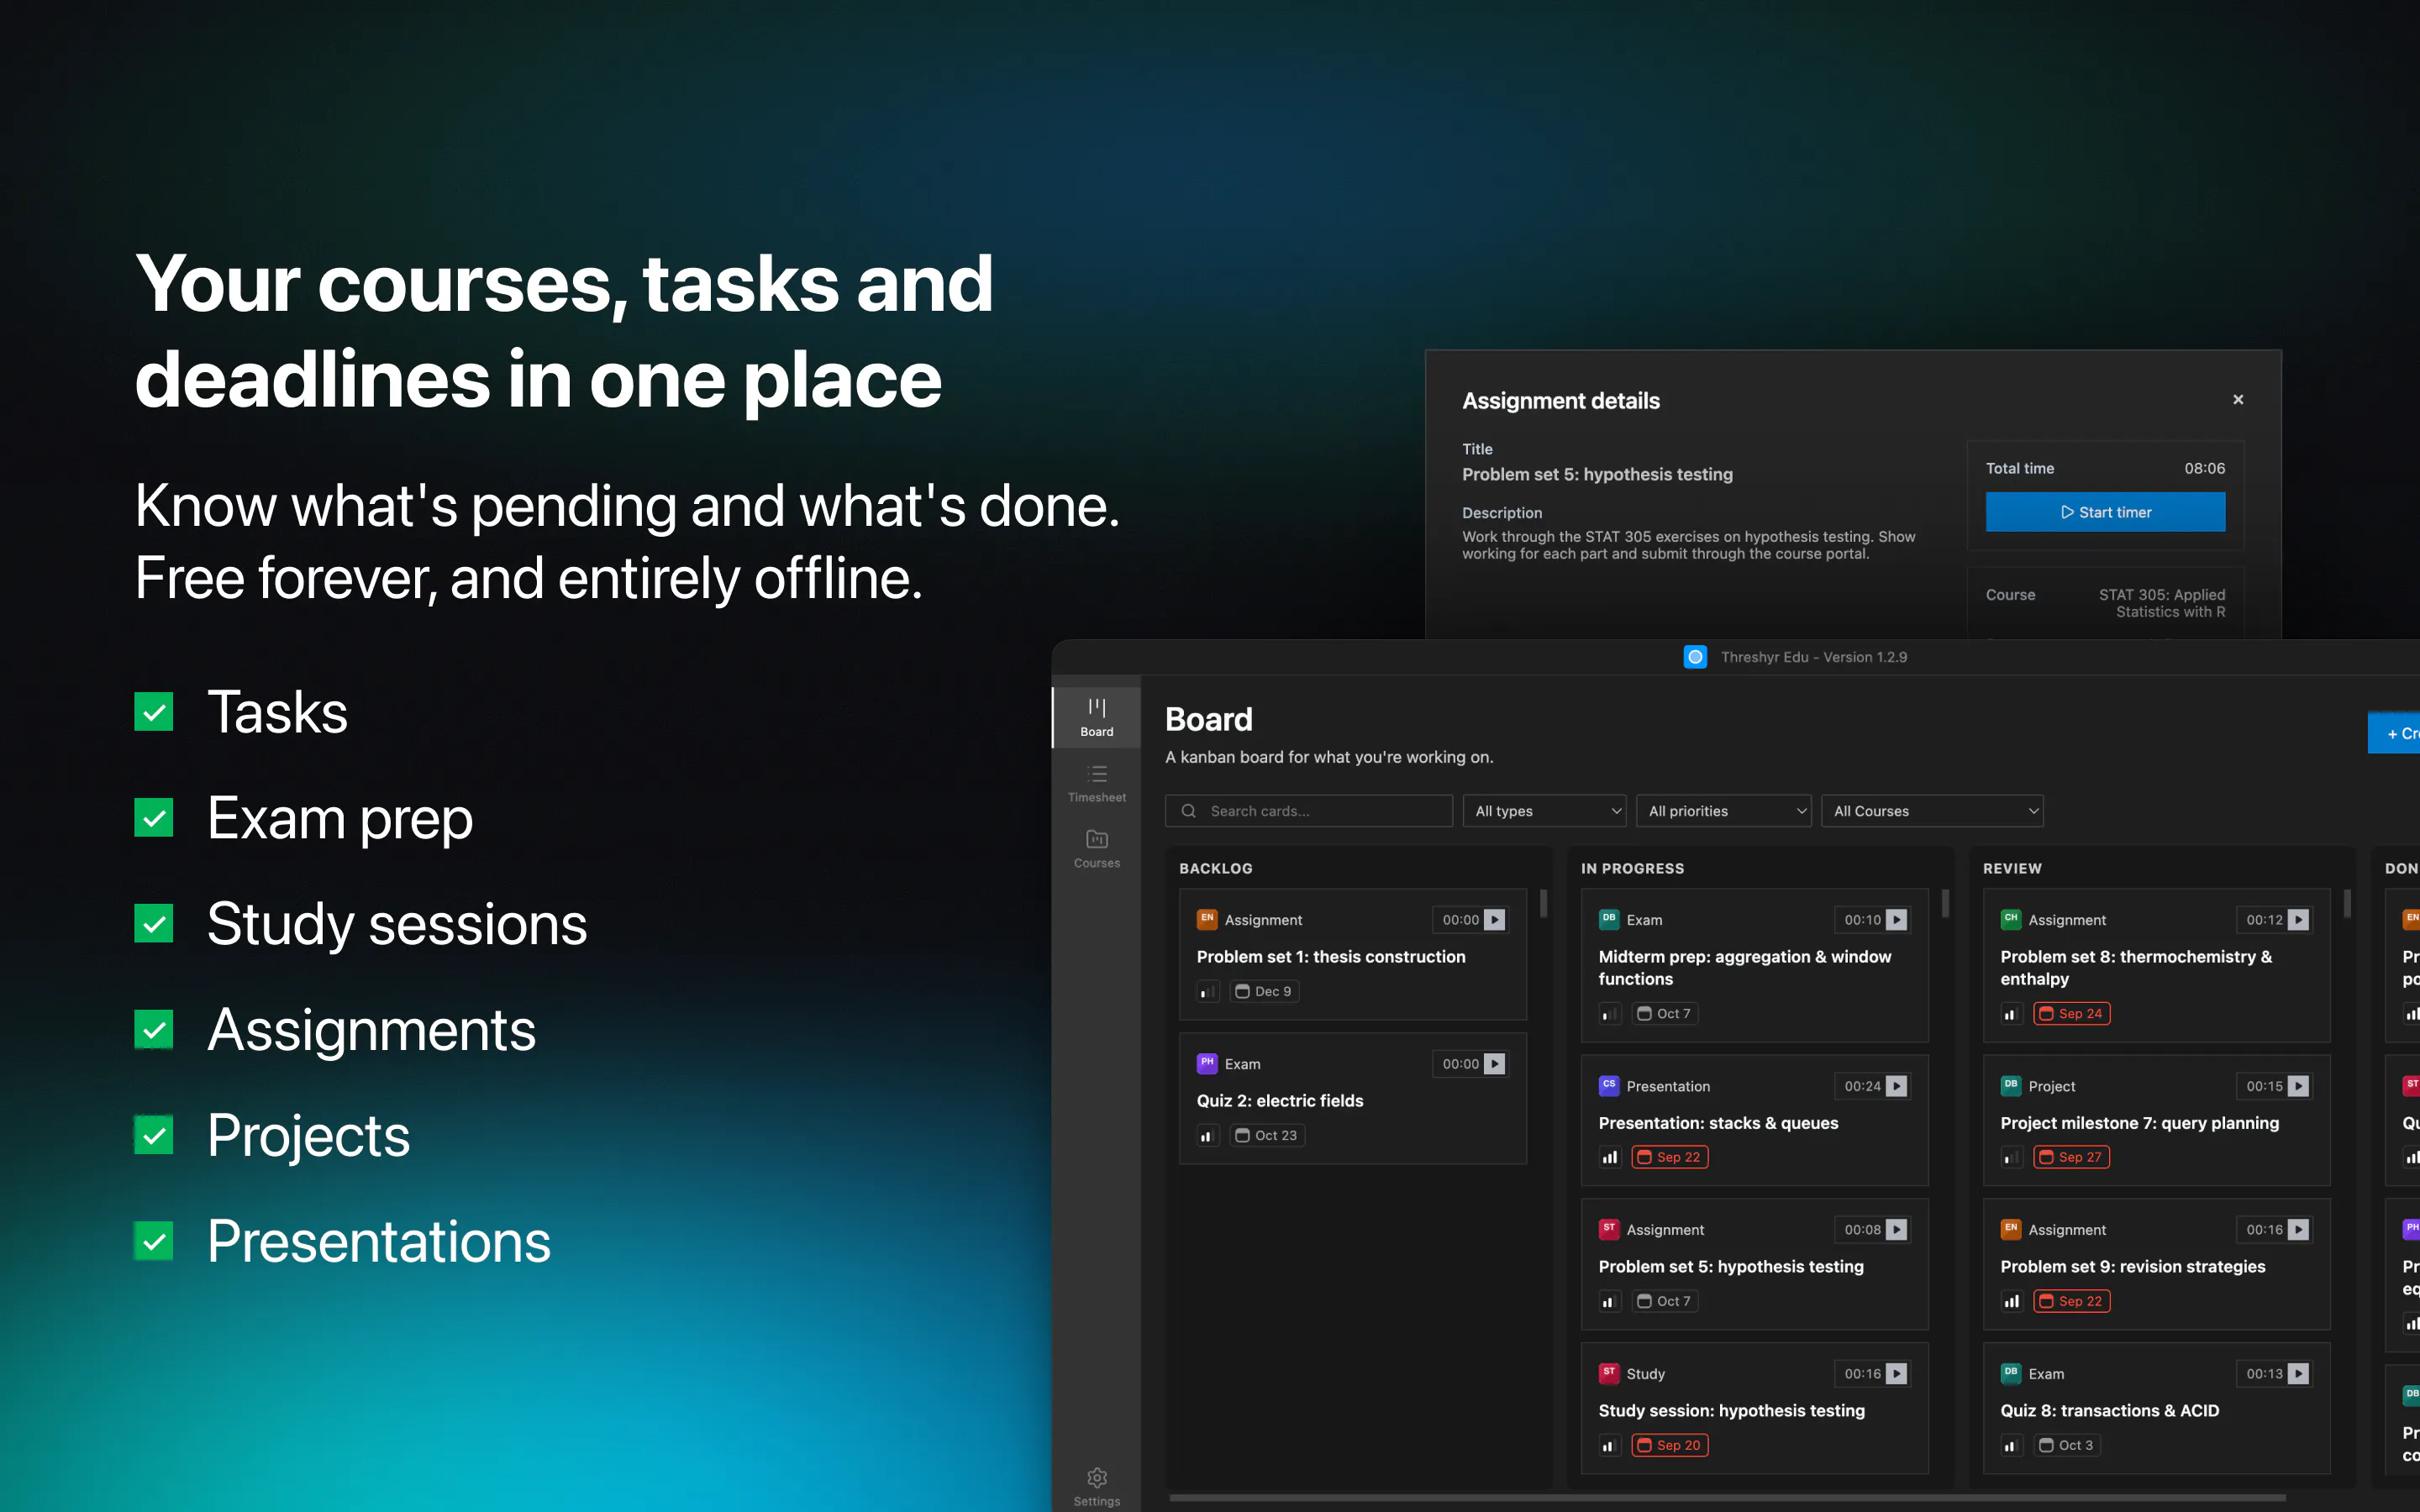Switch to the Timesheet view
2420x1512 pixels.
click(1097, 783)
